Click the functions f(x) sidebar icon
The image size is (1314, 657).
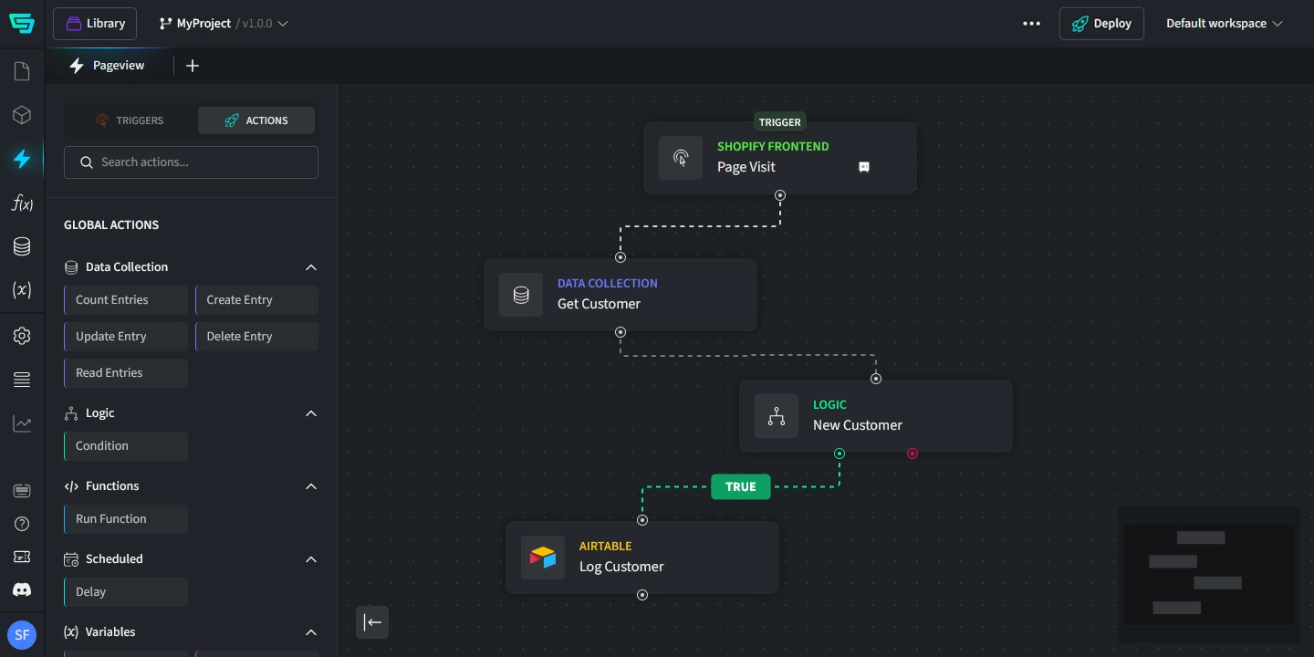coord(22,203)
